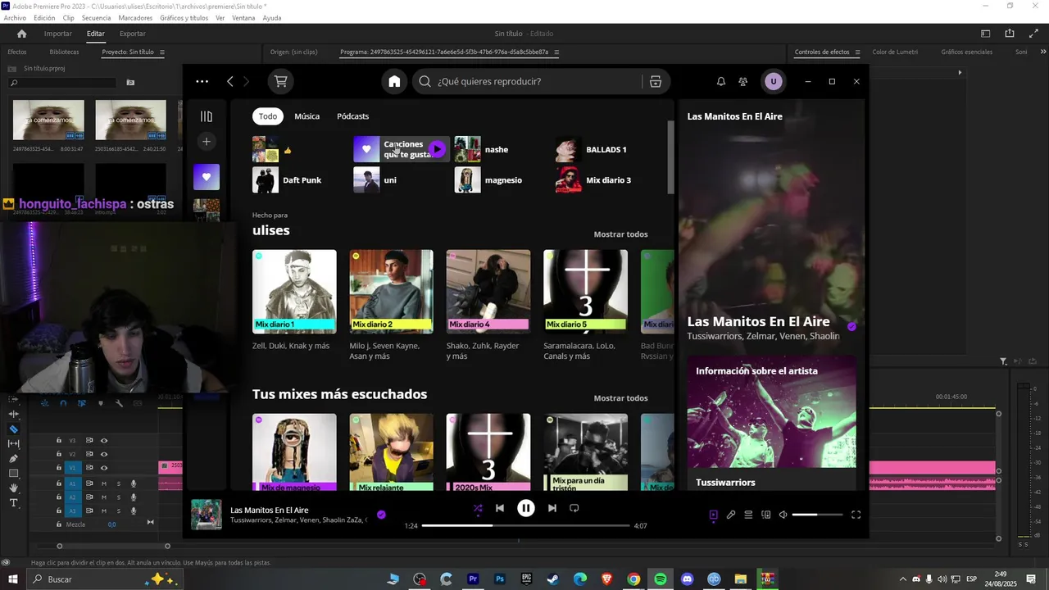Open Spotify user profile menu

(773, 81)
